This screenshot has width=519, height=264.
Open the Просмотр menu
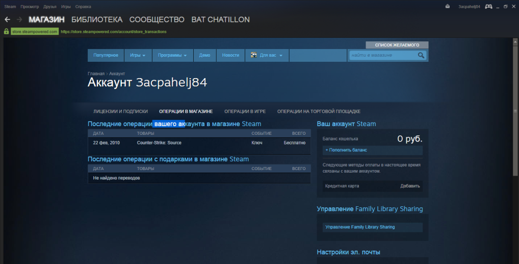(30, 7)
